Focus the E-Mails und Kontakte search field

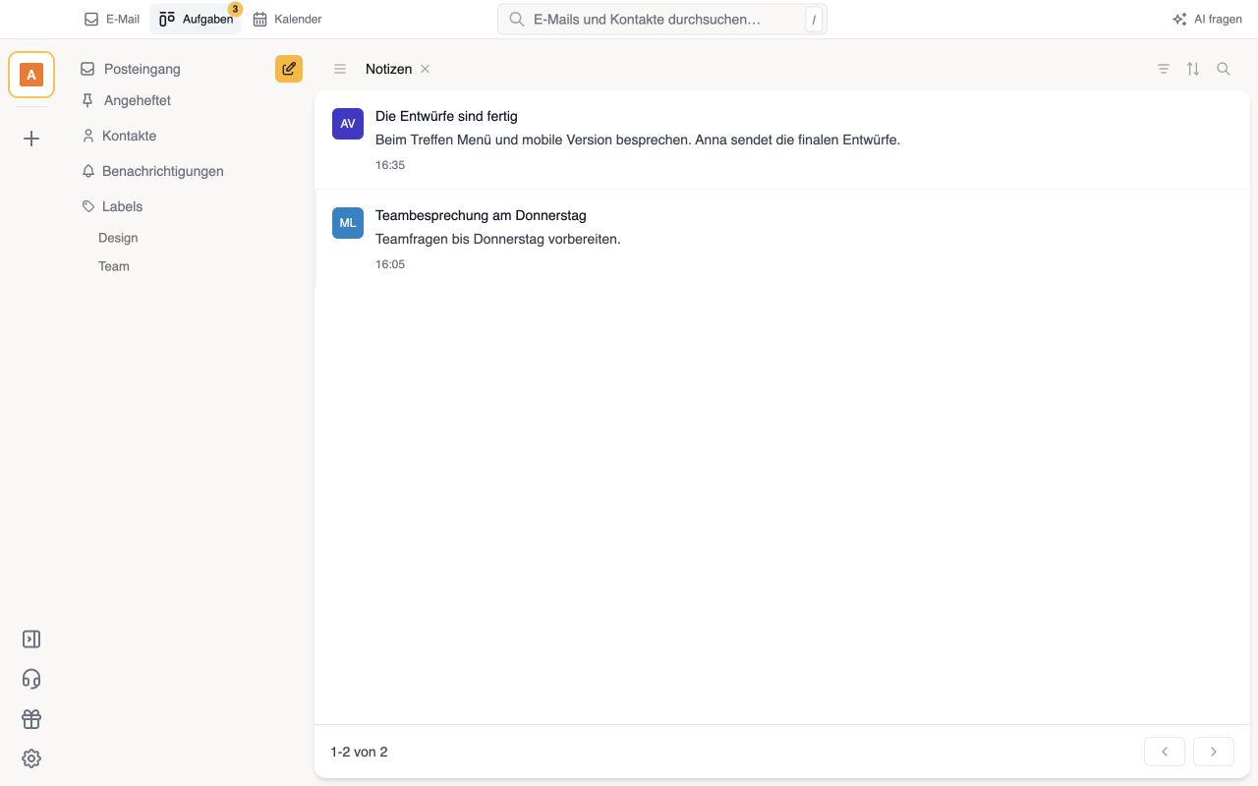(x=662, y=19)
